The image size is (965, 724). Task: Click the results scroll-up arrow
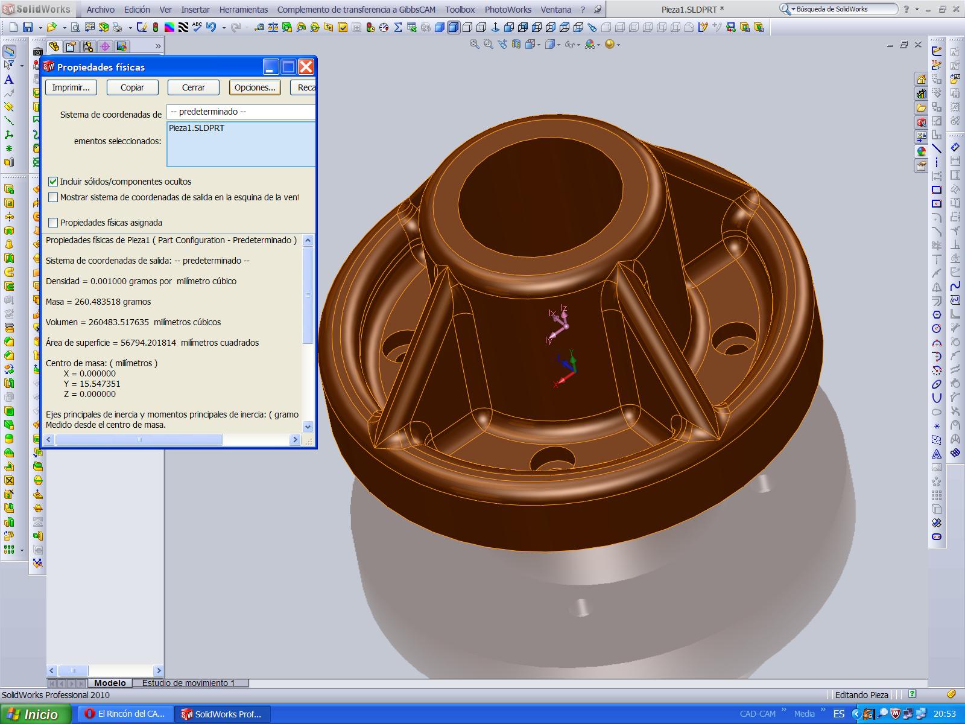click(308, 241)
